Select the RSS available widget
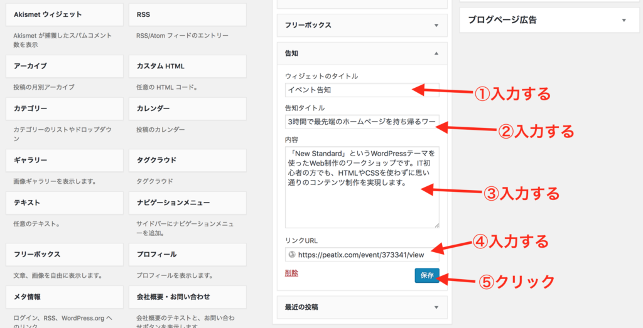The width and height of the screenshot is (643, 328). coord(187,14)
